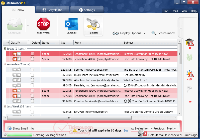The height and width of the screenshot is (139, 200).
Task: Click the vertical scrollbar thumb of email list
Action: click(179, 54)
